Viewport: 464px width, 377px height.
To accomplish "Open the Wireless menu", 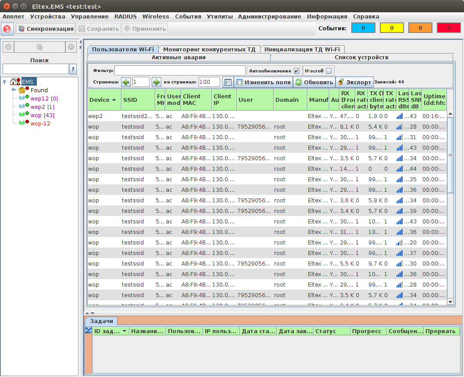I will click(x=155, y=16).
